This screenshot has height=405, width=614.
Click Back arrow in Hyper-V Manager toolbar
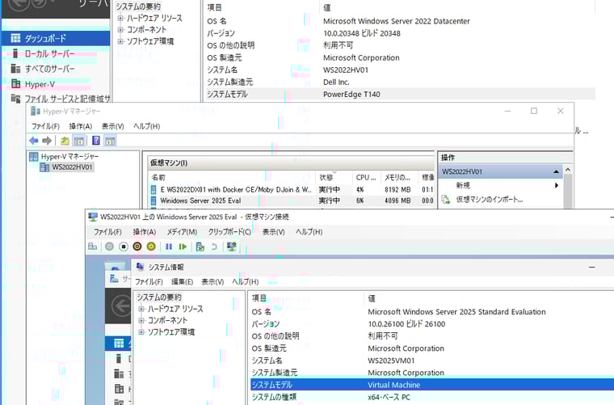pyautogui.click(x=34, y=141)
